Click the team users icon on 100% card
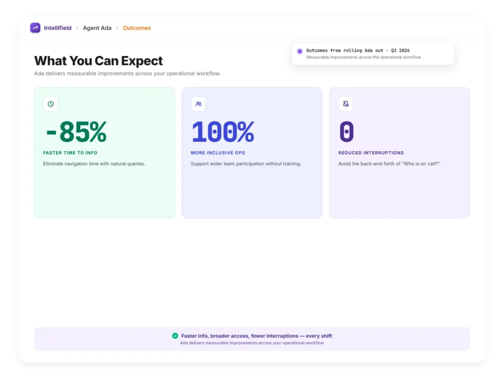The image size is (504, 378). 198,104
